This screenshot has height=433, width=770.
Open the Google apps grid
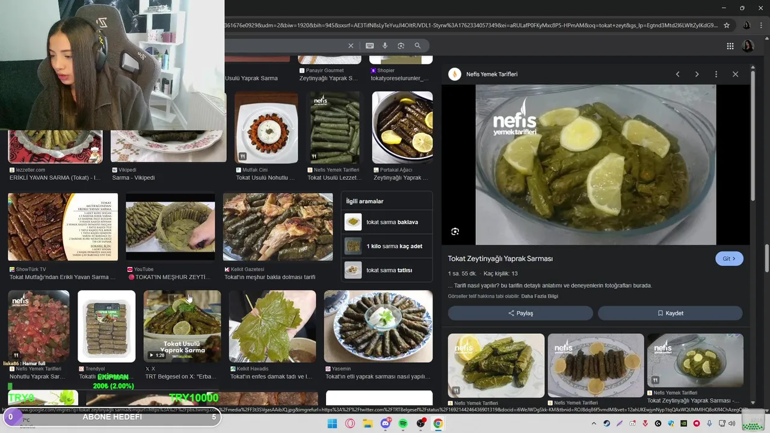[730, 46]
